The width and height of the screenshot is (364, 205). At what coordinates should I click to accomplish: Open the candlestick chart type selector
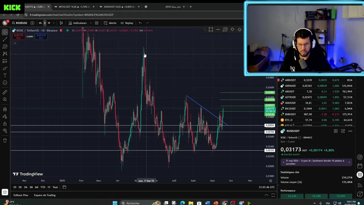[x=61, y=23]
